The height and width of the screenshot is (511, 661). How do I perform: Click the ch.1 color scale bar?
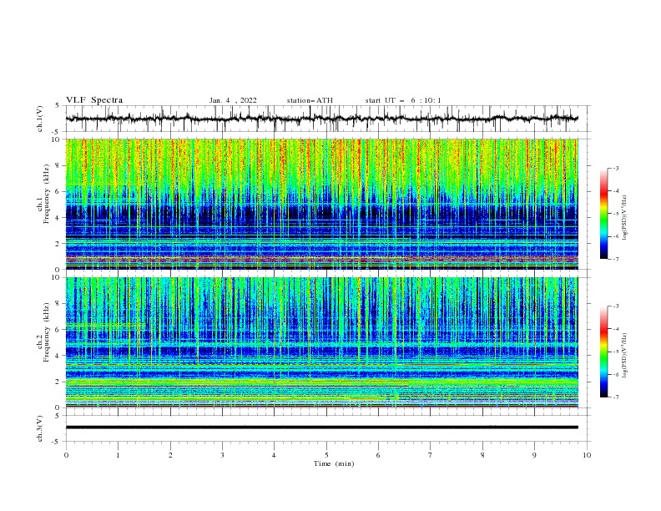click(x=603, y=214)
